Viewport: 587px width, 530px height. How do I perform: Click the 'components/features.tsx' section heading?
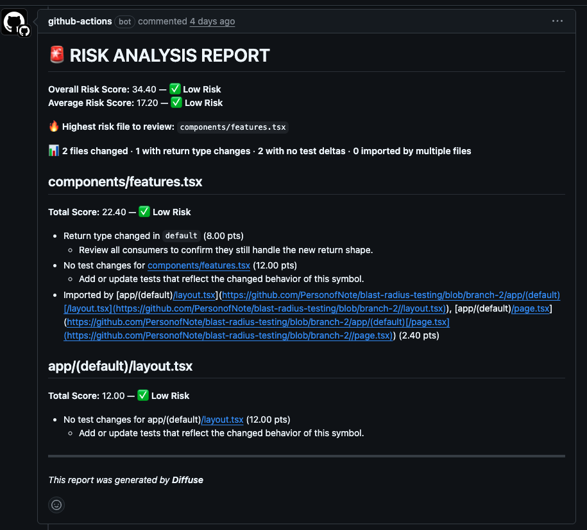(x=125, y=182)
